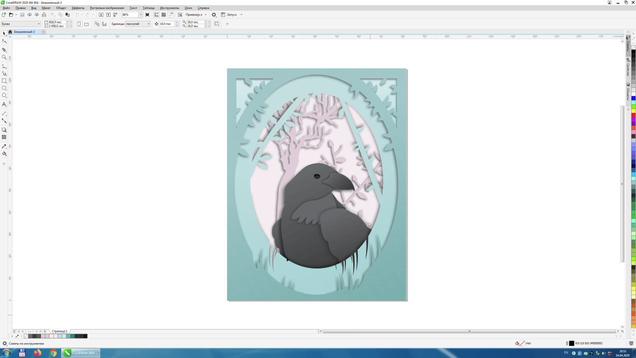Screen dimensions: 636x358
Task: Open the units 'пикселей' dropdown
Action: click(x=149, y=24)
